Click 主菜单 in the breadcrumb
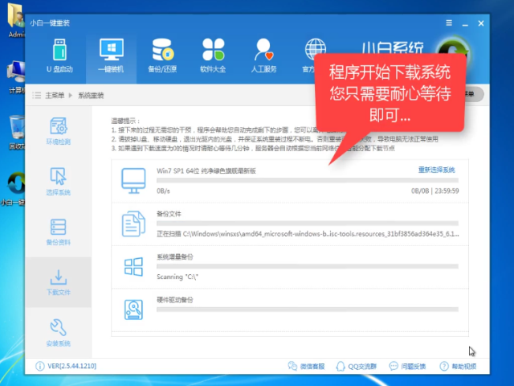 click(55, 96)
